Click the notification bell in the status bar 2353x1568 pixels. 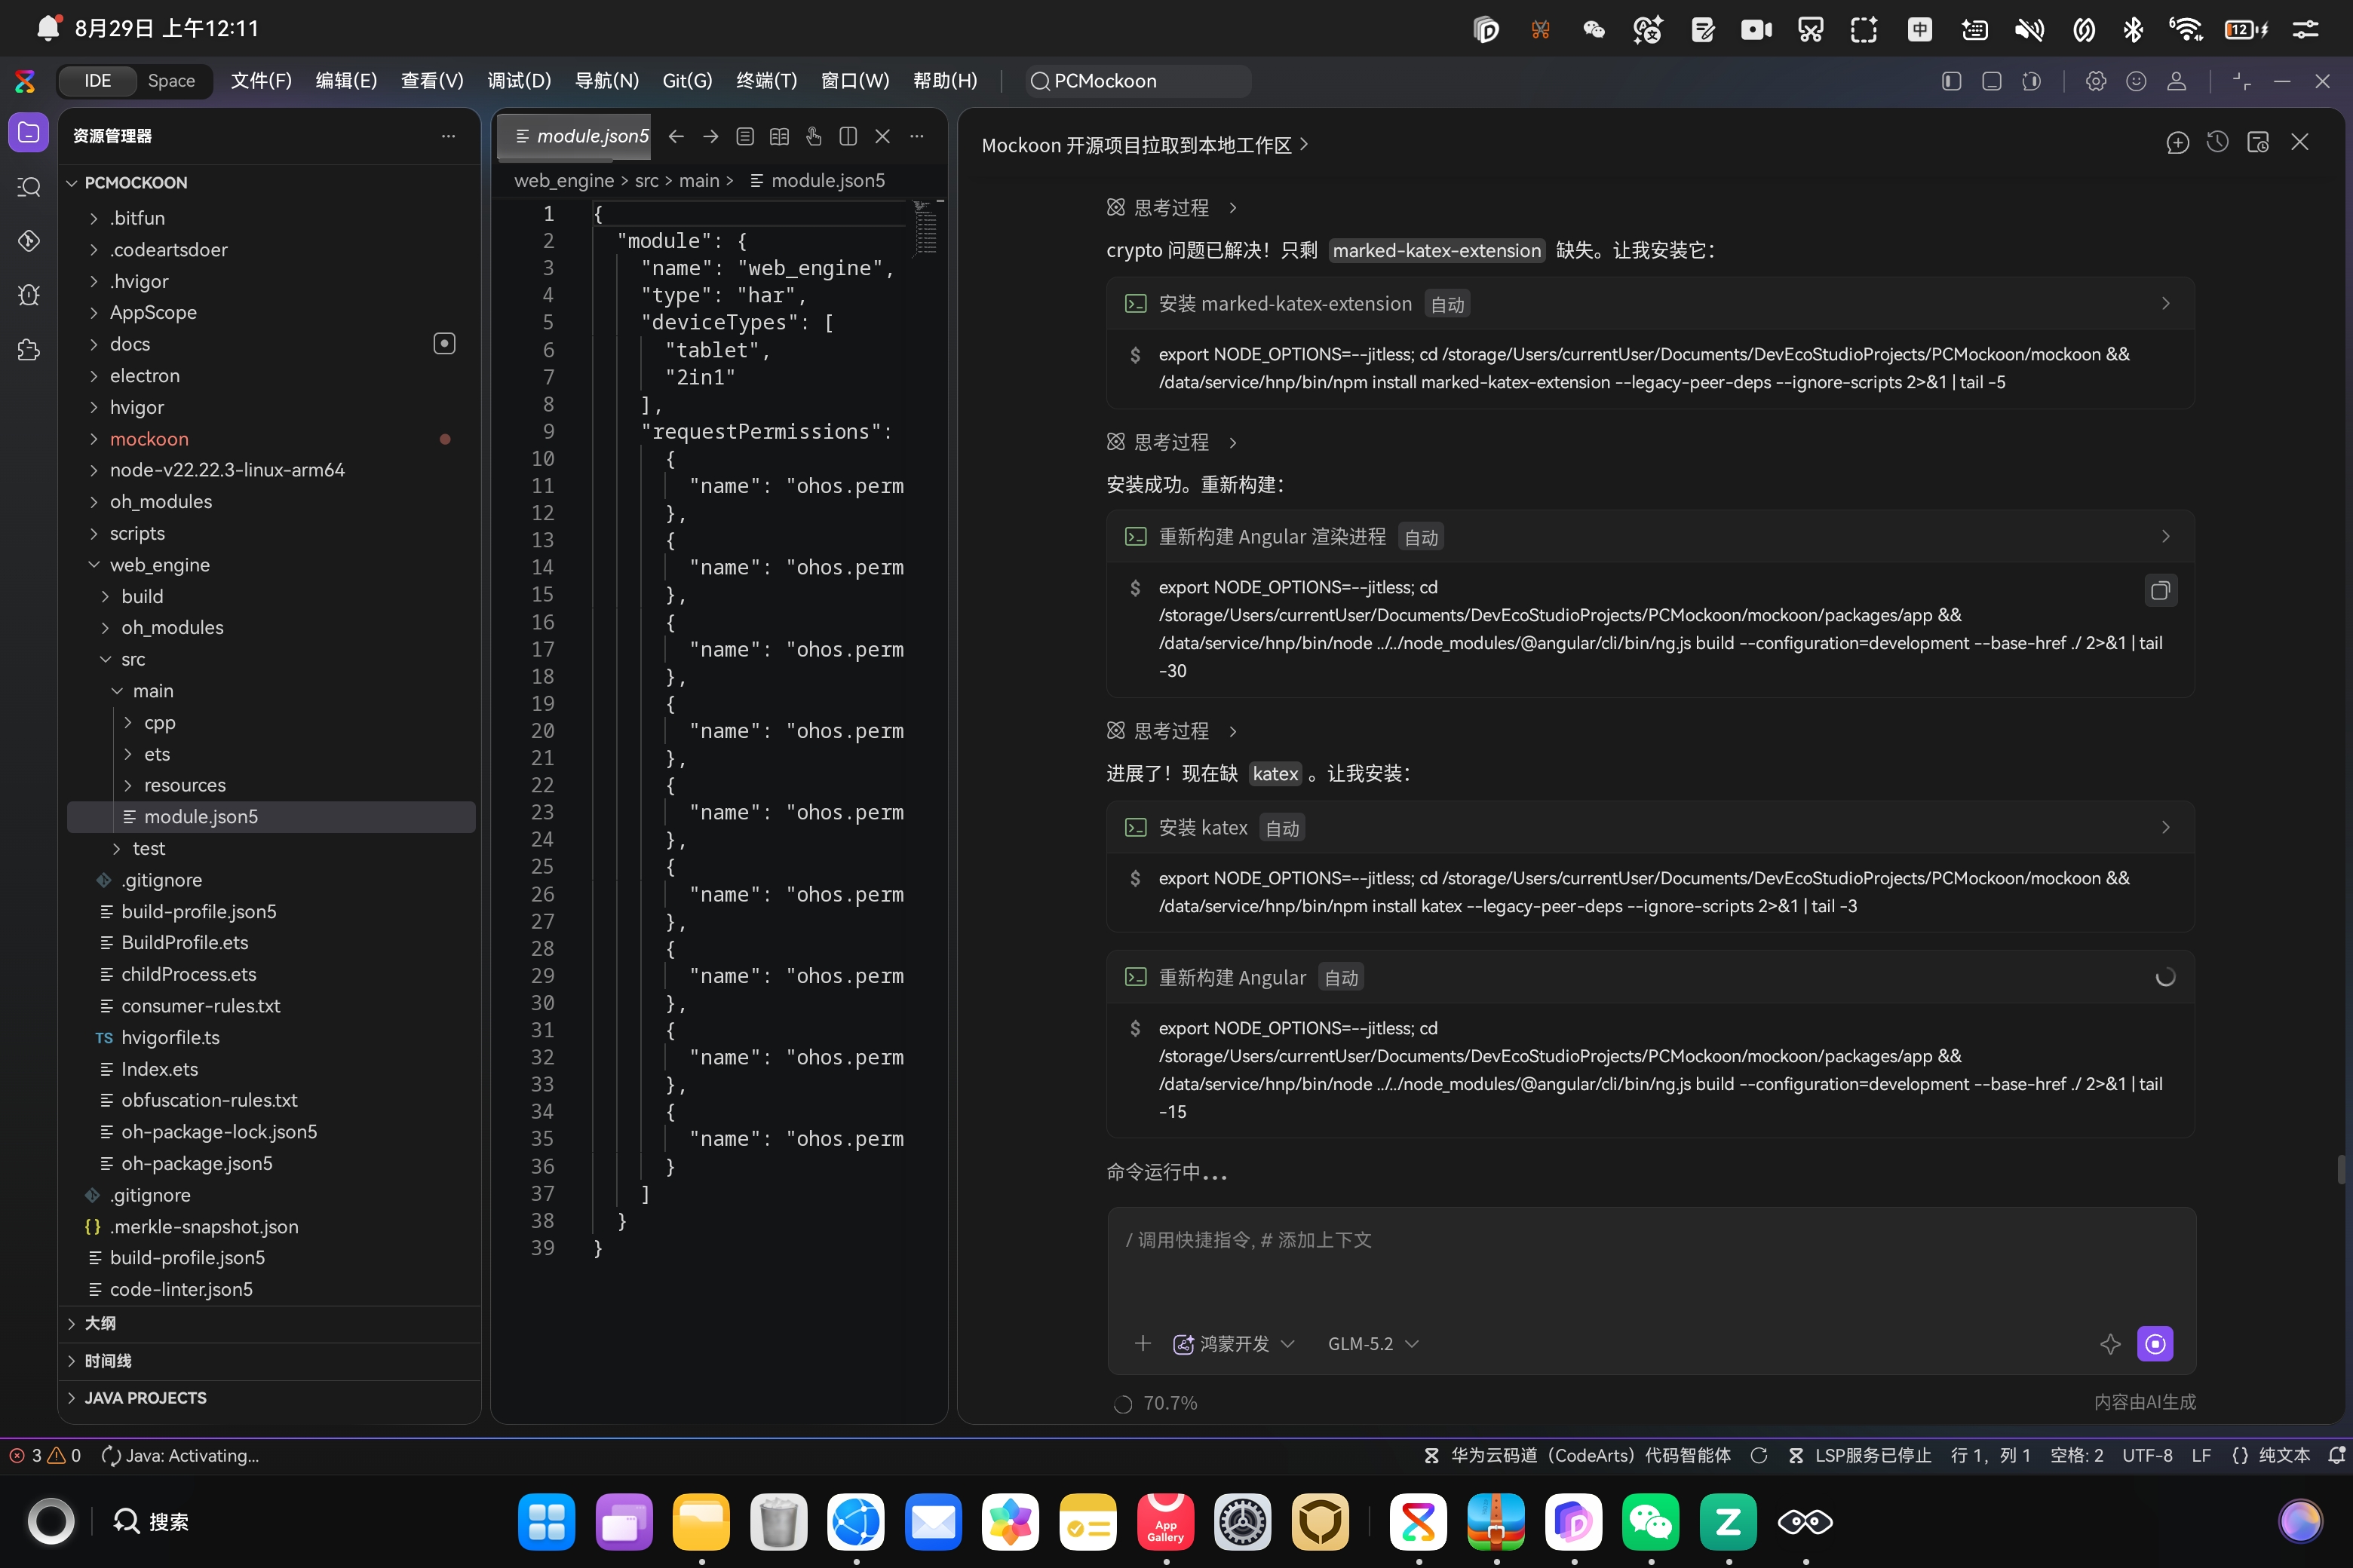coord(2337,1455)
